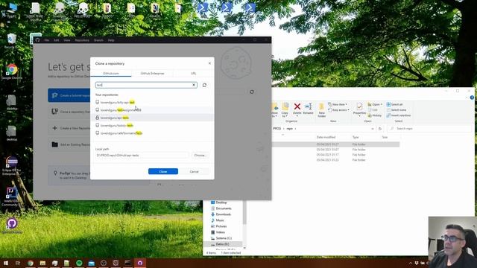Open Chrome from the taskbar
The height and width of the screenshot is (268, 477).
[31, 263]
